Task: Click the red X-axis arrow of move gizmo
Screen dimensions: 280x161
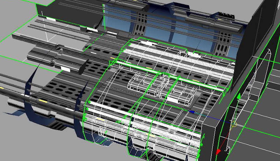Action: [x=218, y=152]
